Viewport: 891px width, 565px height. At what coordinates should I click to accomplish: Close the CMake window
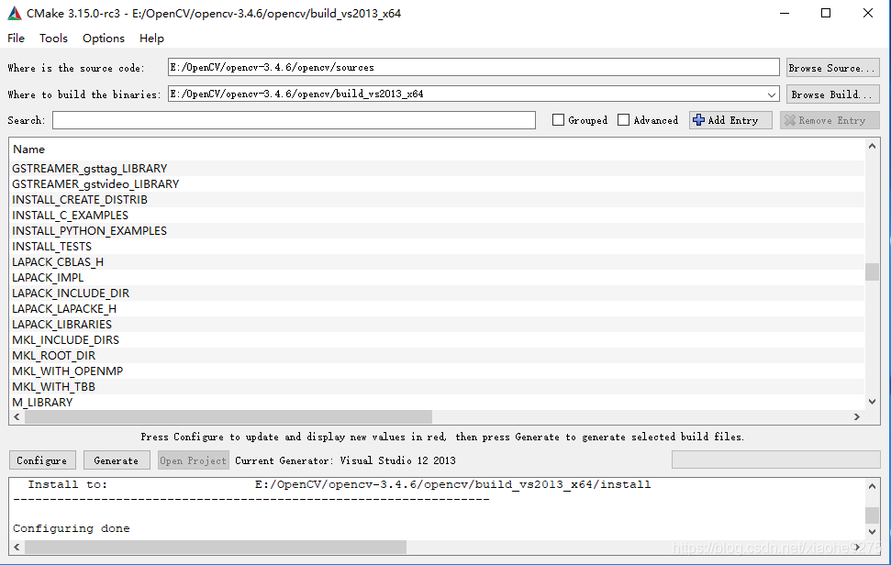click(x=868, y=13)
